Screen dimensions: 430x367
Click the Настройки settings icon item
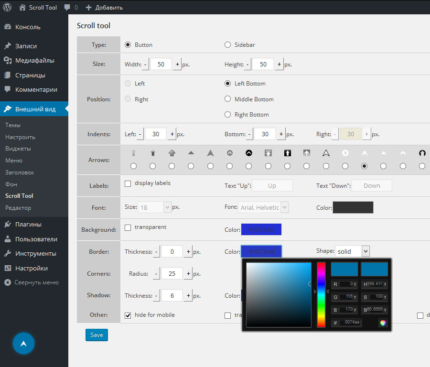tap(8, 268)
